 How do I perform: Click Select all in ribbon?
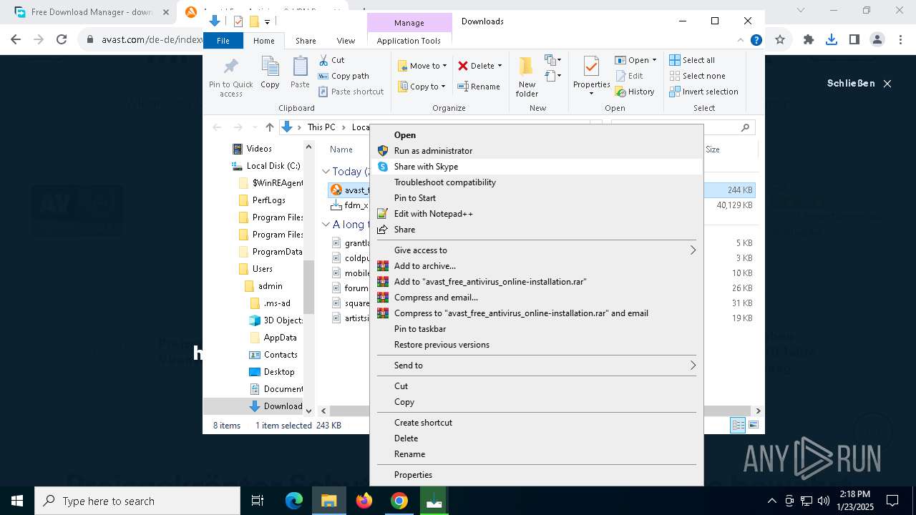coord(692,60)
